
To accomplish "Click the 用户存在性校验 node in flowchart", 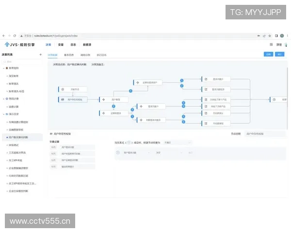I will pos(74,100).
